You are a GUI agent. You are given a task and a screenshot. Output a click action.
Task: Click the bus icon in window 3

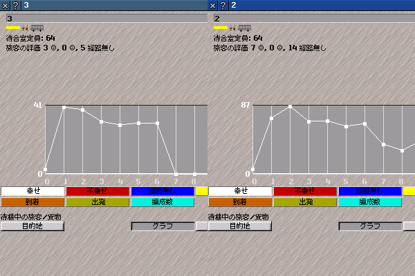[x=37, y=28]
